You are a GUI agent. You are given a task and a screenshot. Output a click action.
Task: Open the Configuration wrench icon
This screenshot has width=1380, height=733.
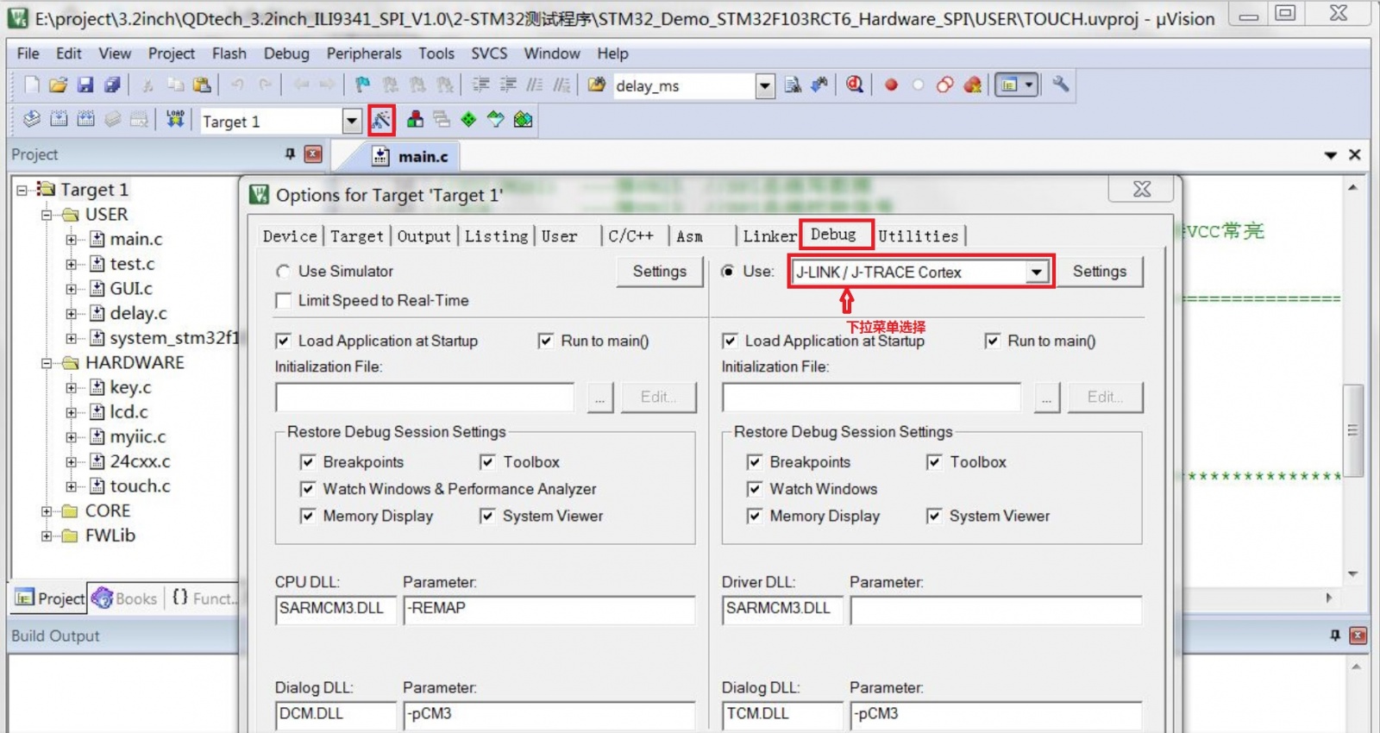(x=1061, y=85)
